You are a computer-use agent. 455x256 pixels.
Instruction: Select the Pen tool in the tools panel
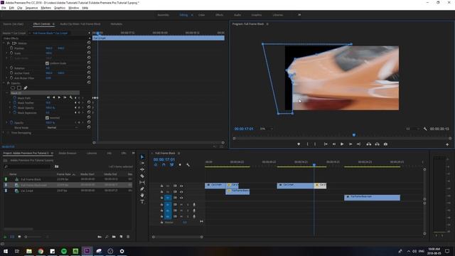coord(142,188)
